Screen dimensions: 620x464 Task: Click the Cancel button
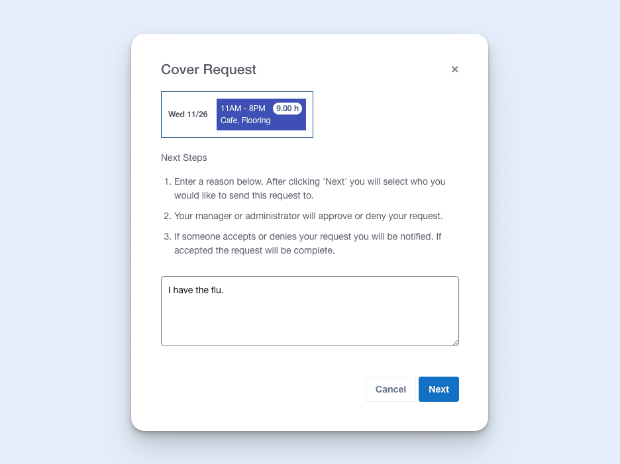pyautogui.click(x=390, y=389)
